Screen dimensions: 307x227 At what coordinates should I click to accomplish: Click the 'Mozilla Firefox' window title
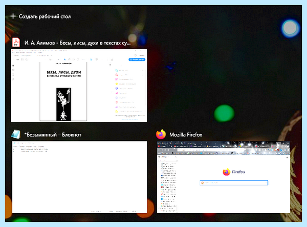coord(186,135)
